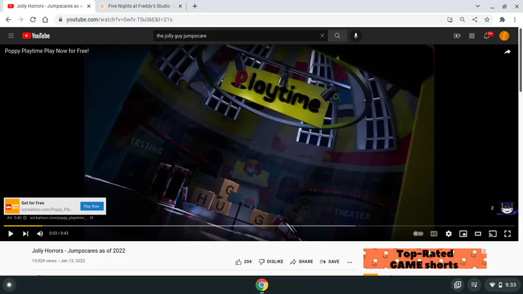
Task: Go back to the previous page
Action: [x=8, y=20]
